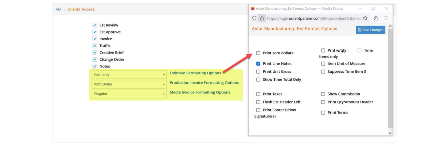Screen dimensions: 447x147
Task: Click the padlock site security icon
Action: (262, 18)
